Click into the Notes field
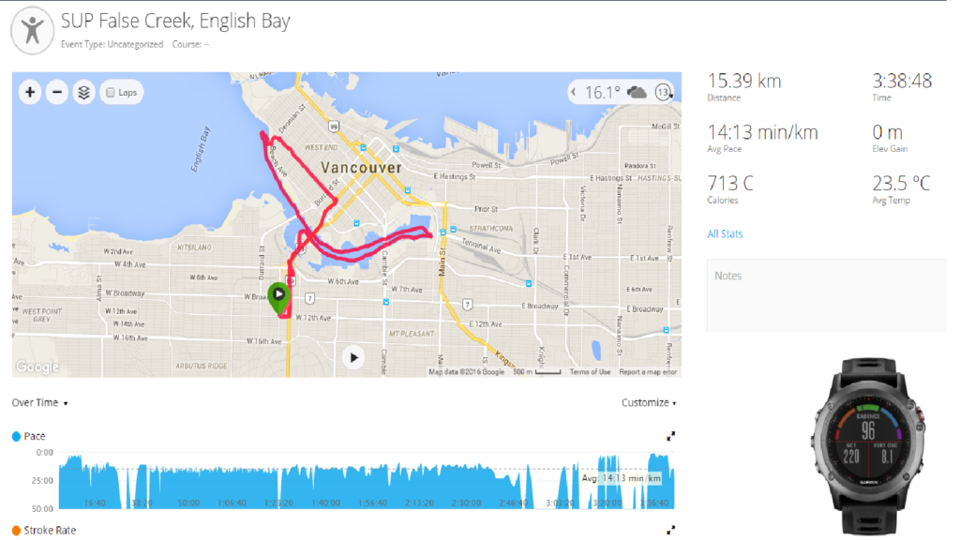Image resolution: width=960 pixels, height=540 pixels. click(x=825, y=300)
